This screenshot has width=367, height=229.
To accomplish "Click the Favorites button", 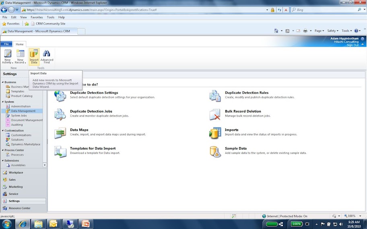I will (11, 24).
